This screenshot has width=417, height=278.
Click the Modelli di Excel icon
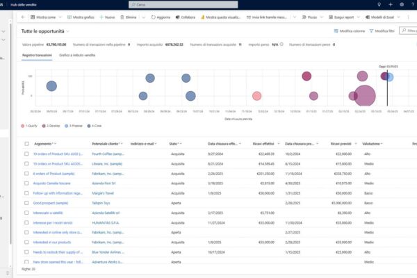[368, 17]
